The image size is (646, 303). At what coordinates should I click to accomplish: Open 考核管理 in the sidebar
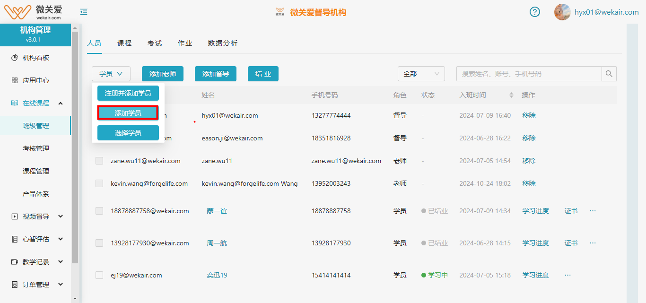(x=35, y=148)
